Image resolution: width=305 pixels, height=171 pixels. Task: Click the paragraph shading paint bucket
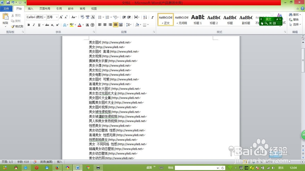point(137,25)
